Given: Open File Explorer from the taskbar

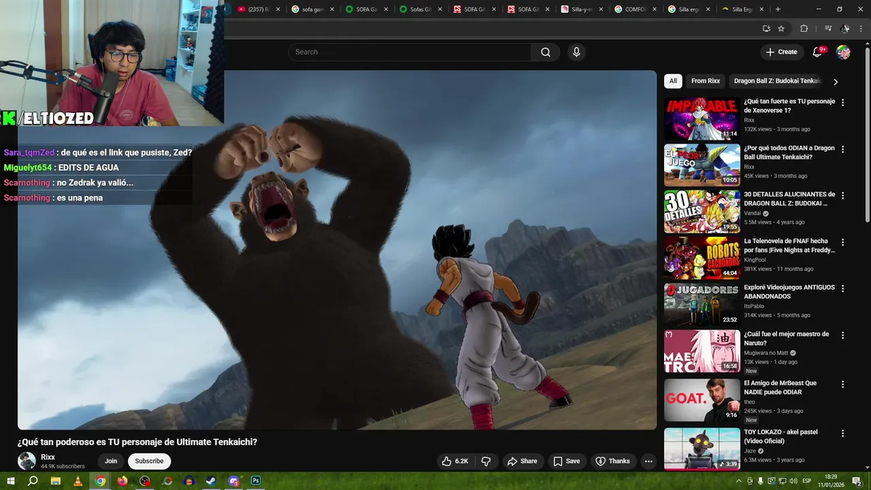Looking at the screenshot, I should (56, 480).
